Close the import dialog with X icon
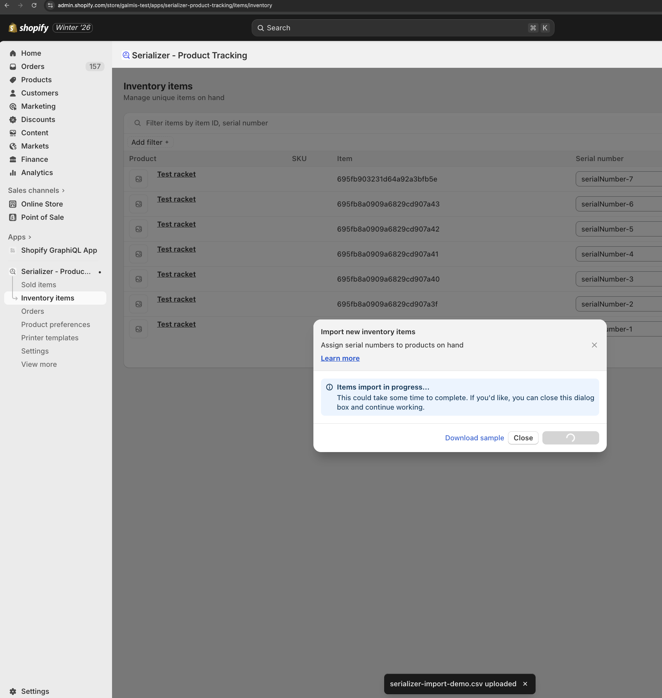This screenshot has height=698, width=662. [594, 345]
